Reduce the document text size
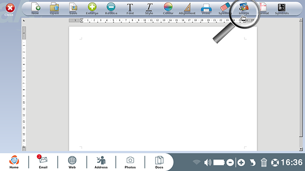Screen dimensions: 305x171 tap(111, 9)
